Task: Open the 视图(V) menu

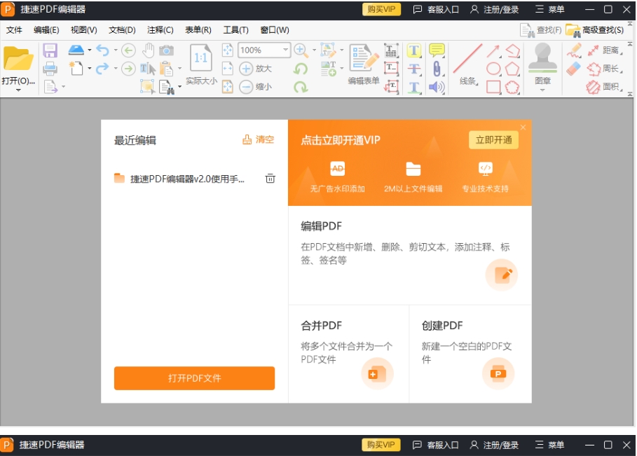Action: click(83, 30)
